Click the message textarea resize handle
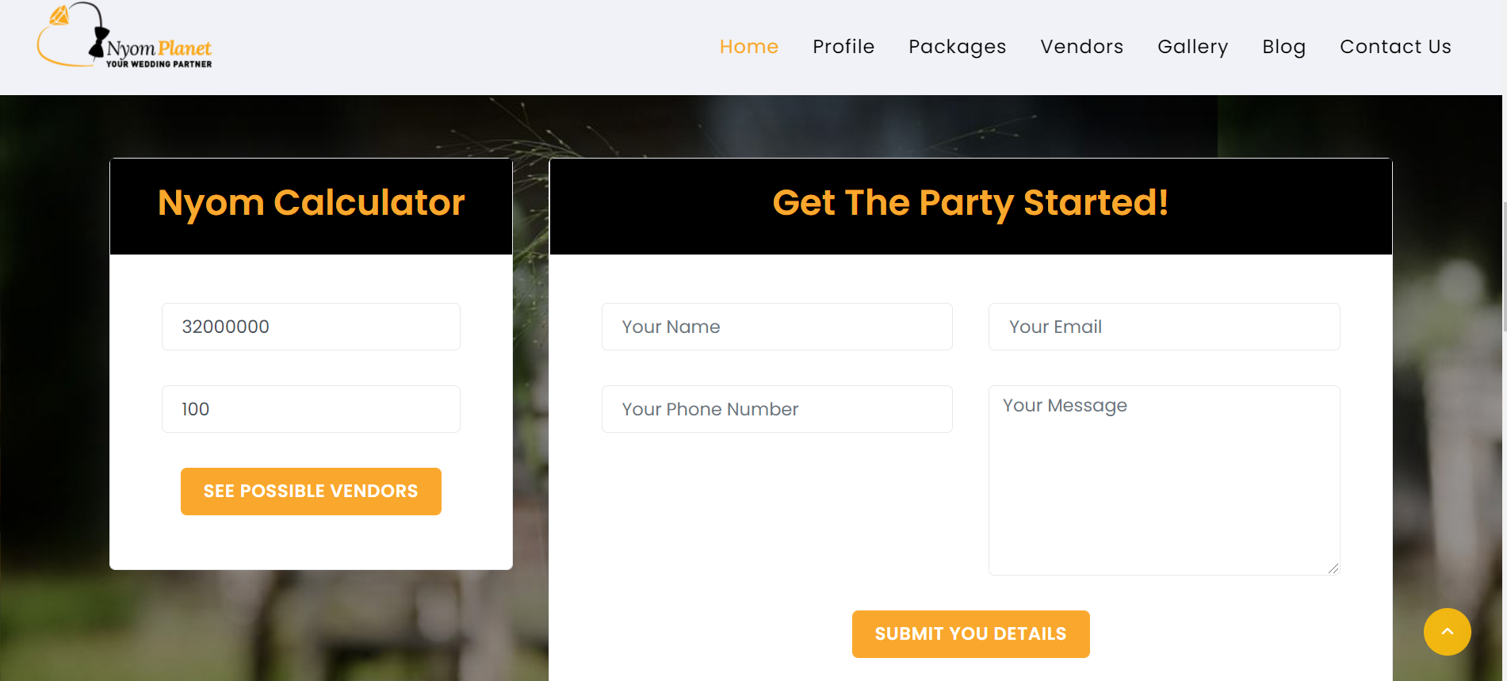This screenshot has width=1507, height=681. coord(1333,568)
